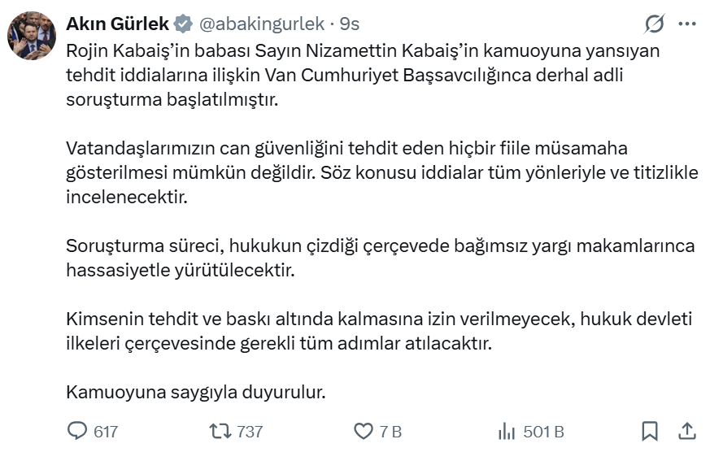
Task: Click the line Kamuoyuna saygıyla duyurulur
Action: (195, 391)
